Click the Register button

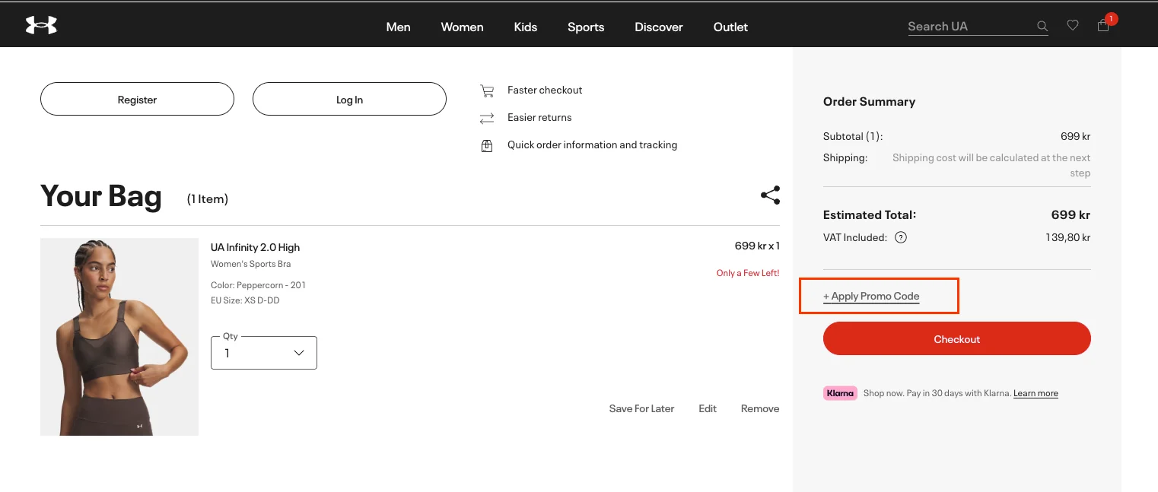pyautogui.click(x=137, y=99)
